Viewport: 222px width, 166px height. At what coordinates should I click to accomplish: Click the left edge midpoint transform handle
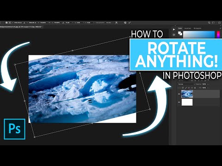click(25, 101)
